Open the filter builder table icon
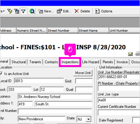The image size is (140, 124). click(x=17, y=11)
